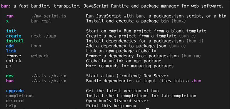The image size is (230, 109).
Task: Click the '(bun rm)' alias text
Action: pos(191,56)
